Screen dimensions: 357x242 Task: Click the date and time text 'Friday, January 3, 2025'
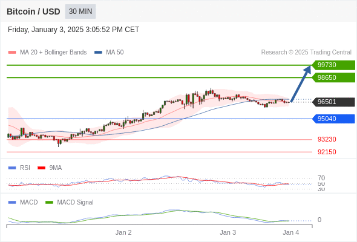click(45, 30)
